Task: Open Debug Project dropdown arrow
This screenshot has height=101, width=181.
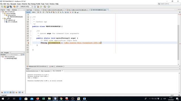Action: click(46, 7)
